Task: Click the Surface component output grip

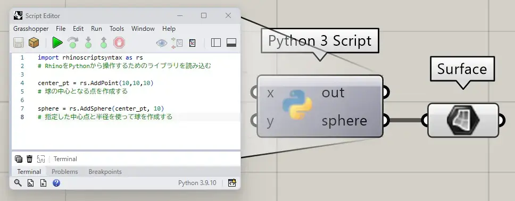Action: coord(502,121)
